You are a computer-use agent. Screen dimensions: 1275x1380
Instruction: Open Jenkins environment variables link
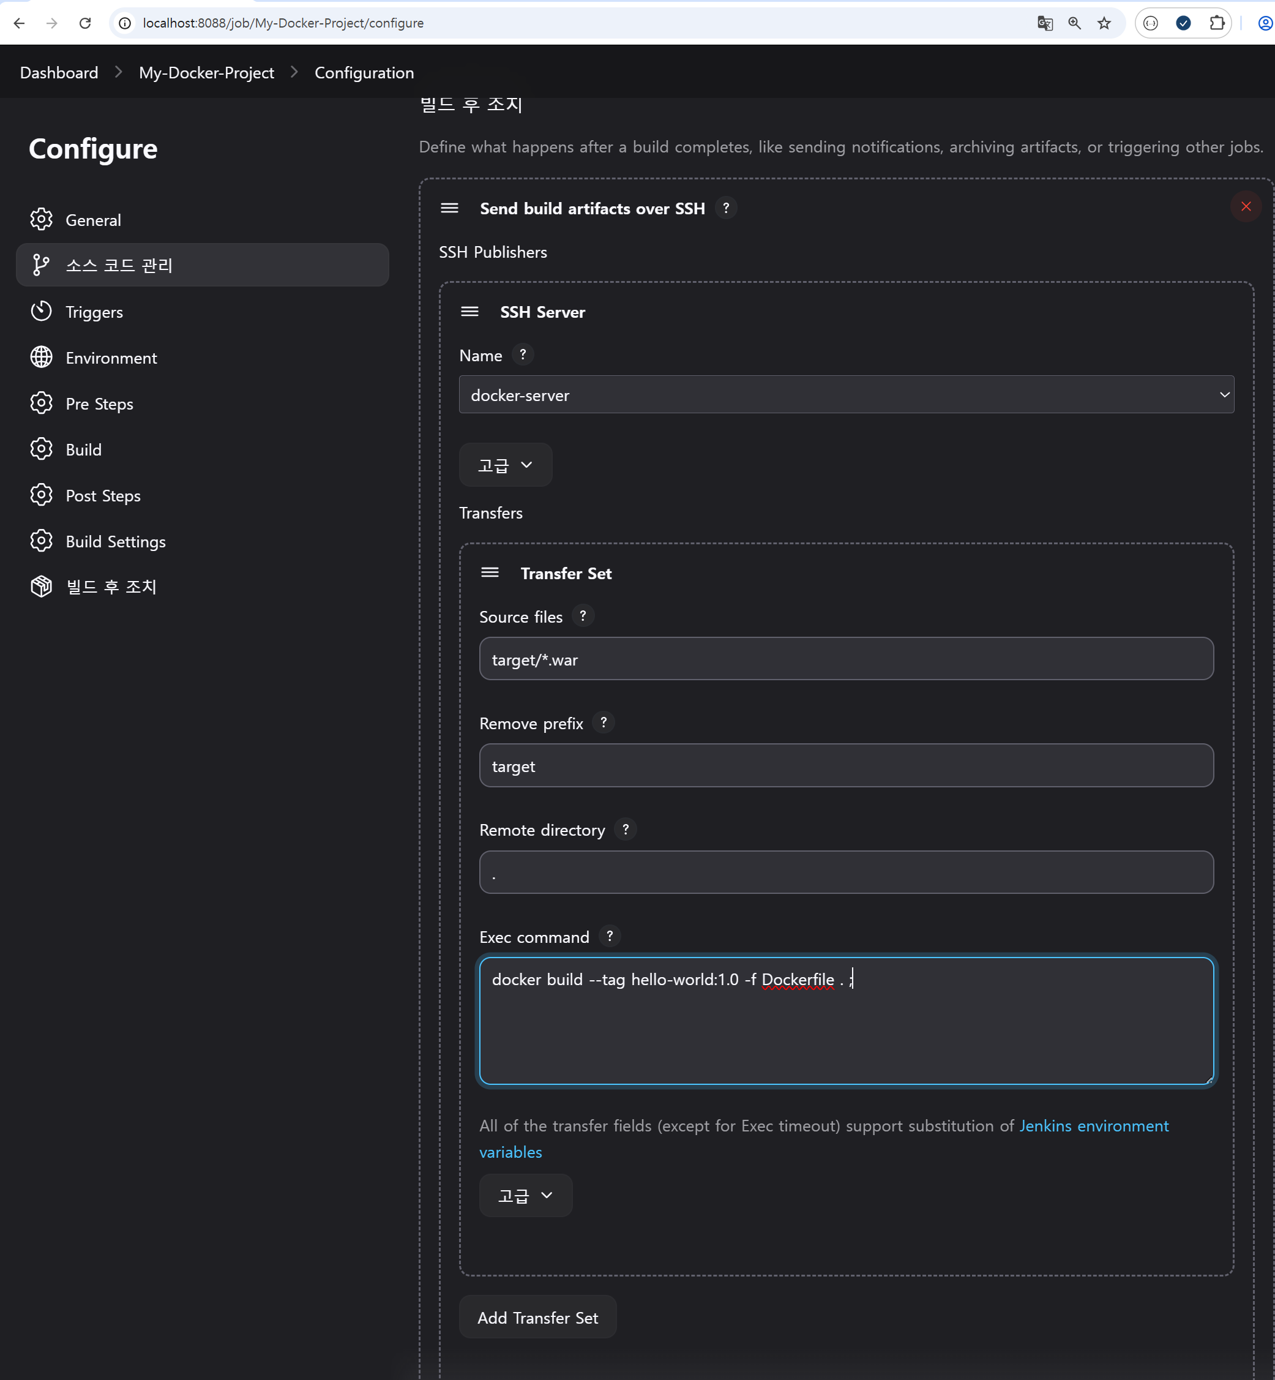coord(1094,1126)
